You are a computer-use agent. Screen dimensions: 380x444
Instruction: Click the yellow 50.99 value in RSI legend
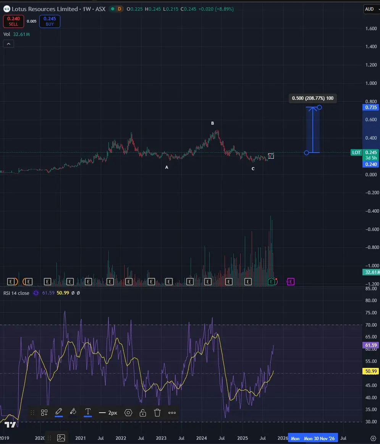[x=63, y=293]
